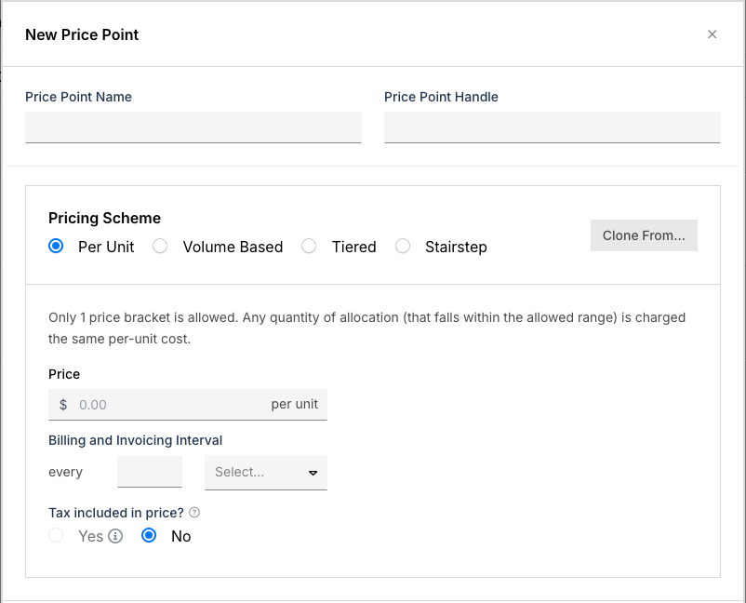This screenshot has width=746, height=603.
Task: Select the Per Unit pricing scheme
Action: 57,247
